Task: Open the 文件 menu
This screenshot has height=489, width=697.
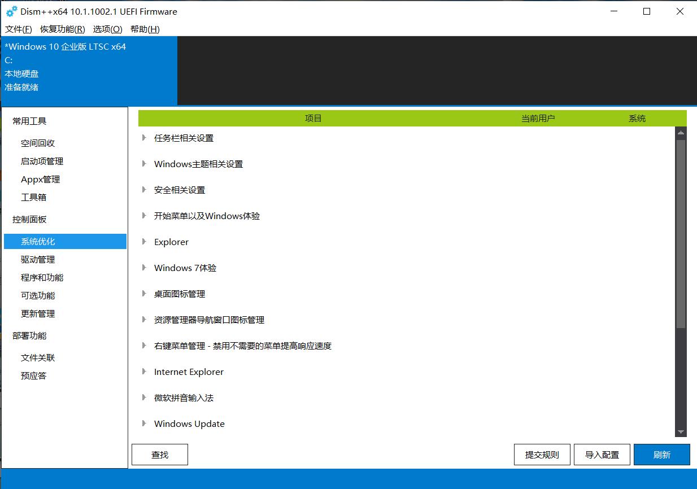Action: (x=17, y=29)
